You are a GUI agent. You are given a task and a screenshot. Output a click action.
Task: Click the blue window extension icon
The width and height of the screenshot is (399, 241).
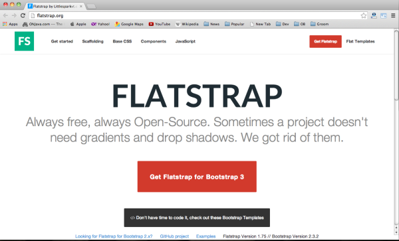(384, 16)
